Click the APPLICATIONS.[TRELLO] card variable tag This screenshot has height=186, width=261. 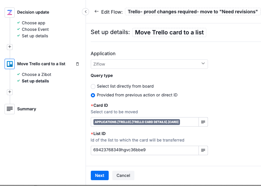(136, 122)
